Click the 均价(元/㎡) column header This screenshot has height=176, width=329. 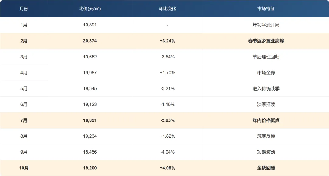(90, 9)
